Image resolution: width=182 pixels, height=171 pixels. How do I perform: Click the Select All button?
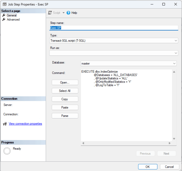65,91
